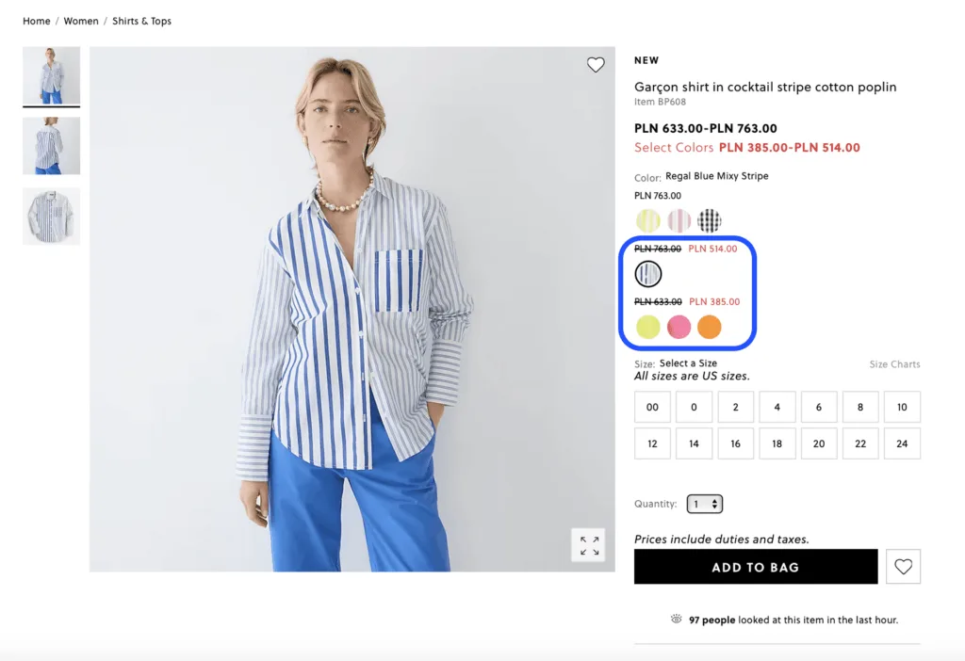
Task: Choose size 24
Action: [x=902, y=443]
